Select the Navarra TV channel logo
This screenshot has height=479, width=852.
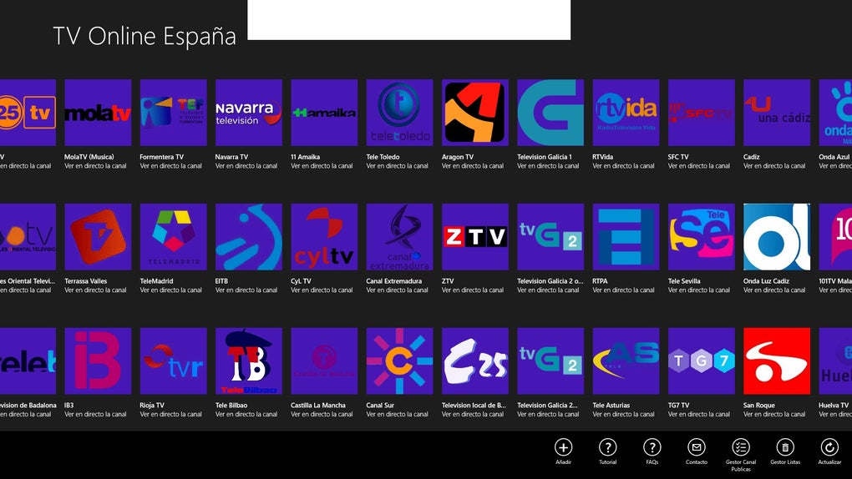point(249,113)
